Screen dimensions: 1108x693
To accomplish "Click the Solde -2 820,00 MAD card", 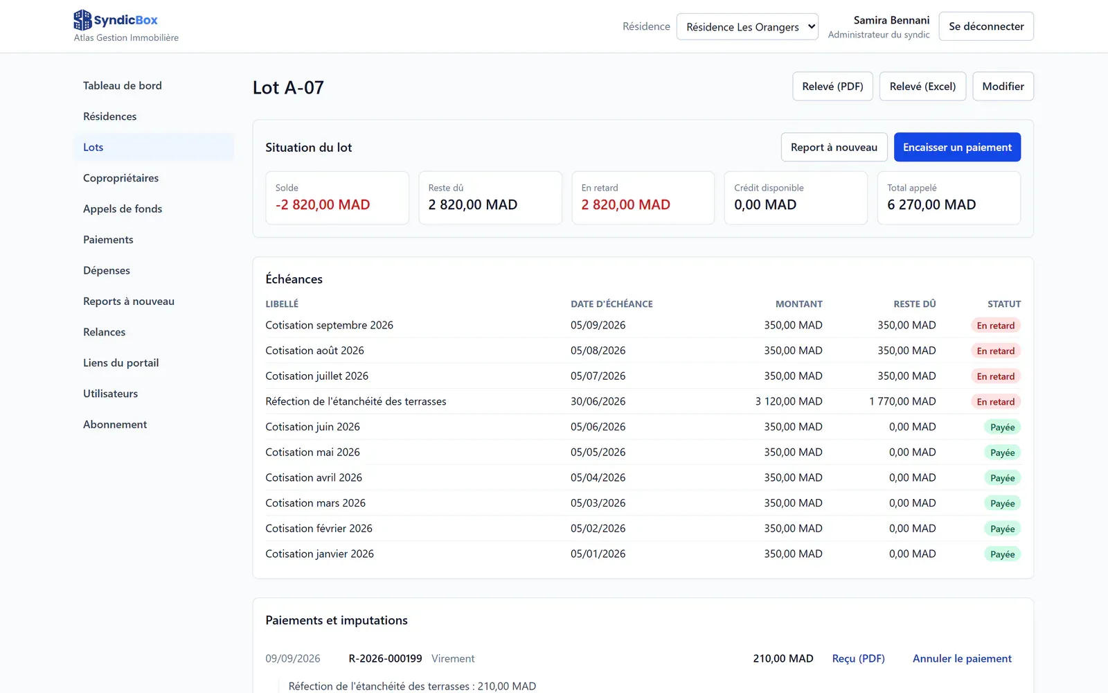I will [x=337, y=198].
